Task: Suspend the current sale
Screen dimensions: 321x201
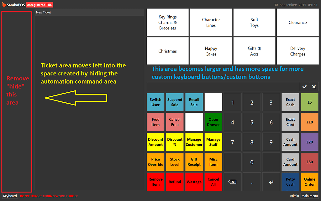Action: click(x=175, y=102)
